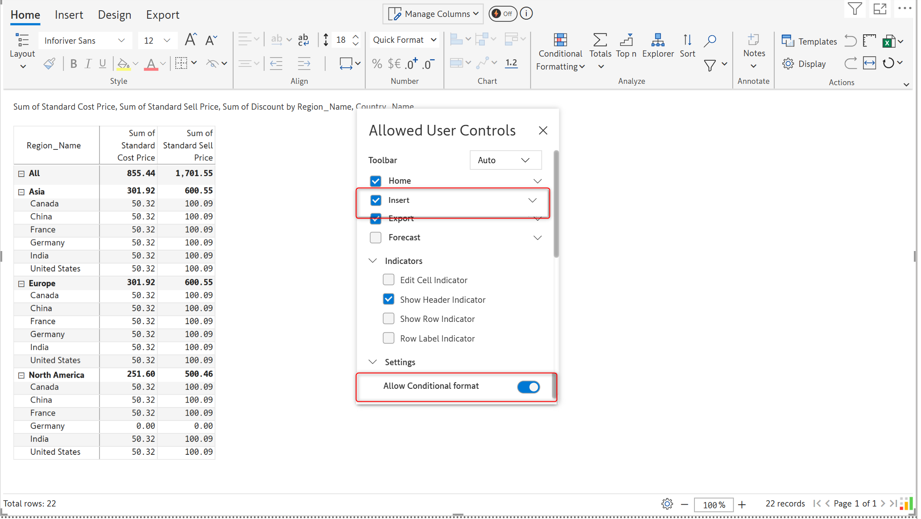Click the Sort arrows icon

click(x=687, y=41)
